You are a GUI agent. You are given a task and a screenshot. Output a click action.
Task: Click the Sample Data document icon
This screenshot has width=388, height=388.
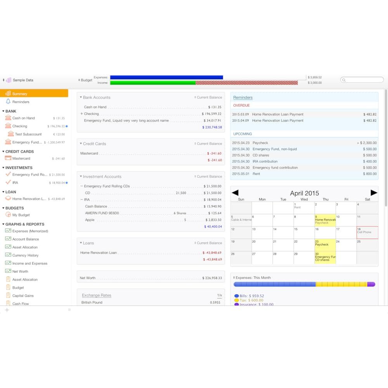coord(9,80)
